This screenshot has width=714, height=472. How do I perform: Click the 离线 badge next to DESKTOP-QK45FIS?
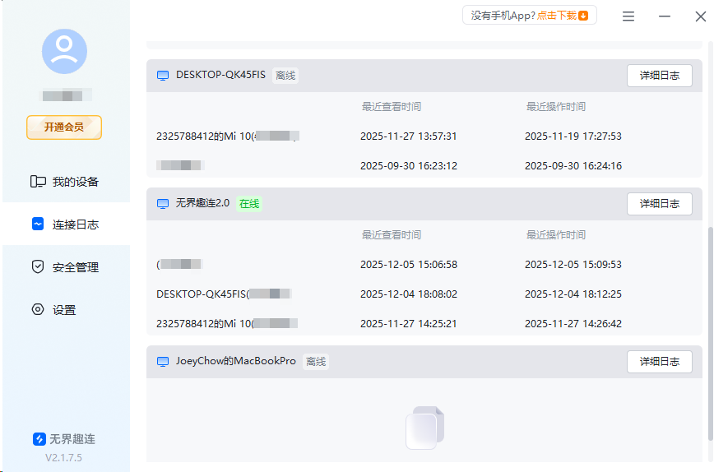click(x=285, y=76)
